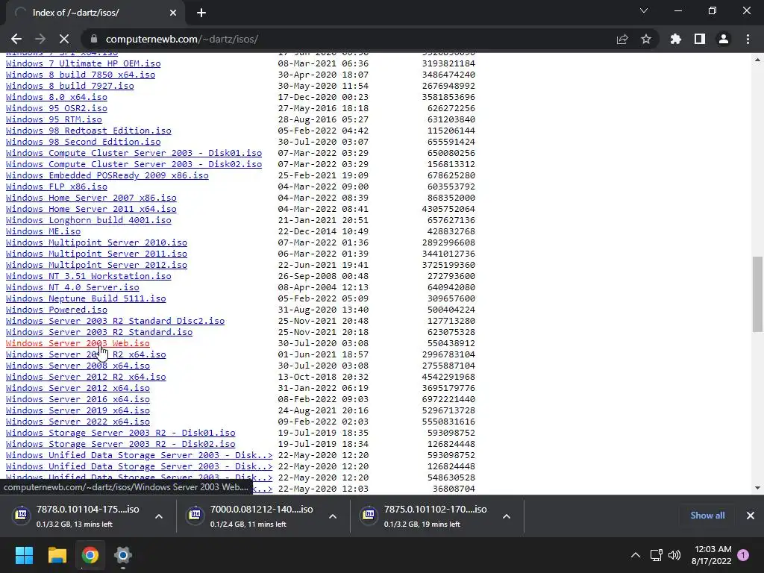Select the date 22-Dec-2014 10:49
This screenshot has height=573, width=764.
323,231
